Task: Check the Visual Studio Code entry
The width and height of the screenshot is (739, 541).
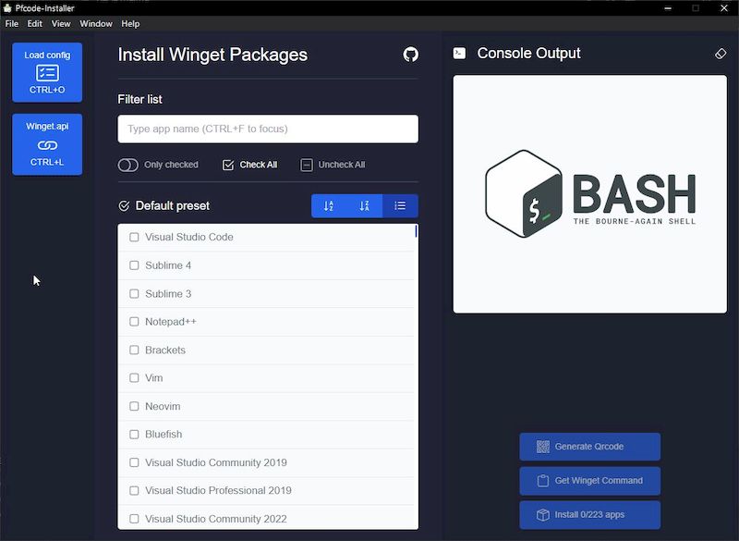Action: click(x=133, y=237)
